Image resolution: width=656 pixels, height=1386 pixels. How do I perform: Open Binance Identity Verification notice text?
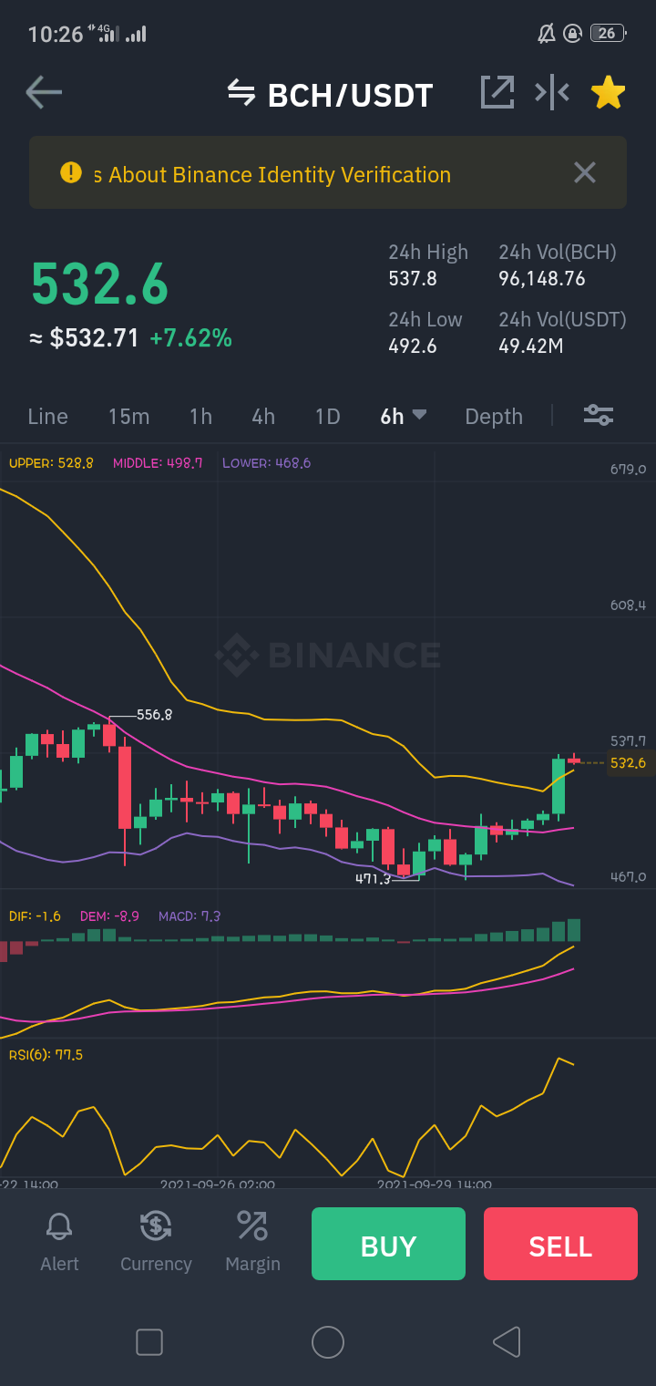click(x=272, y=174)
